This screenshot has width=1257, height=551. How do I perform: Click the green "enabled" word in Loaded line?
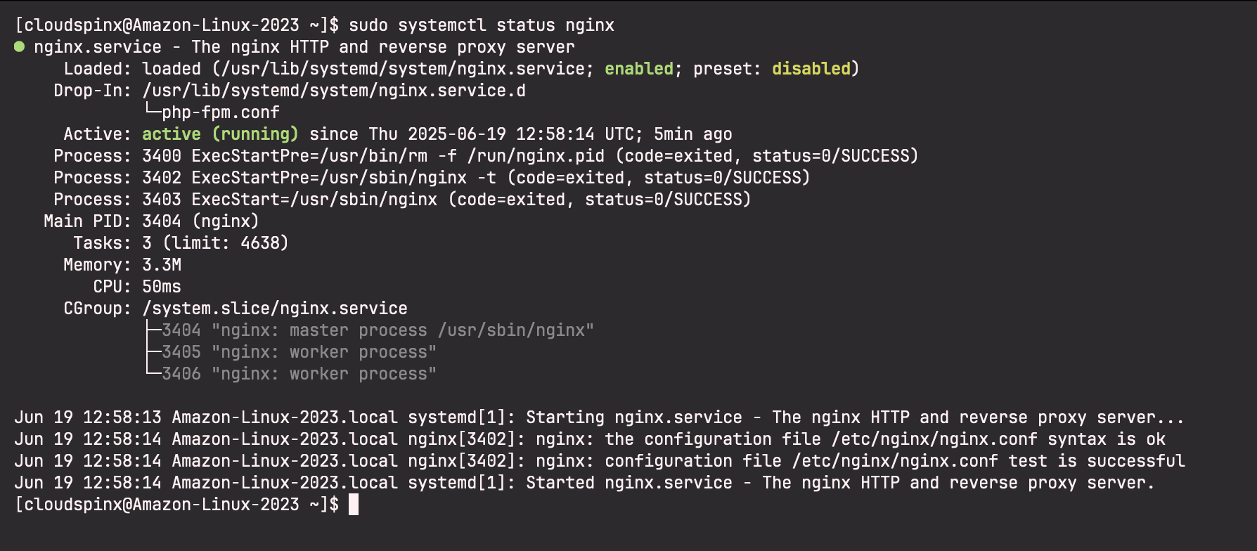click(639, 69)
